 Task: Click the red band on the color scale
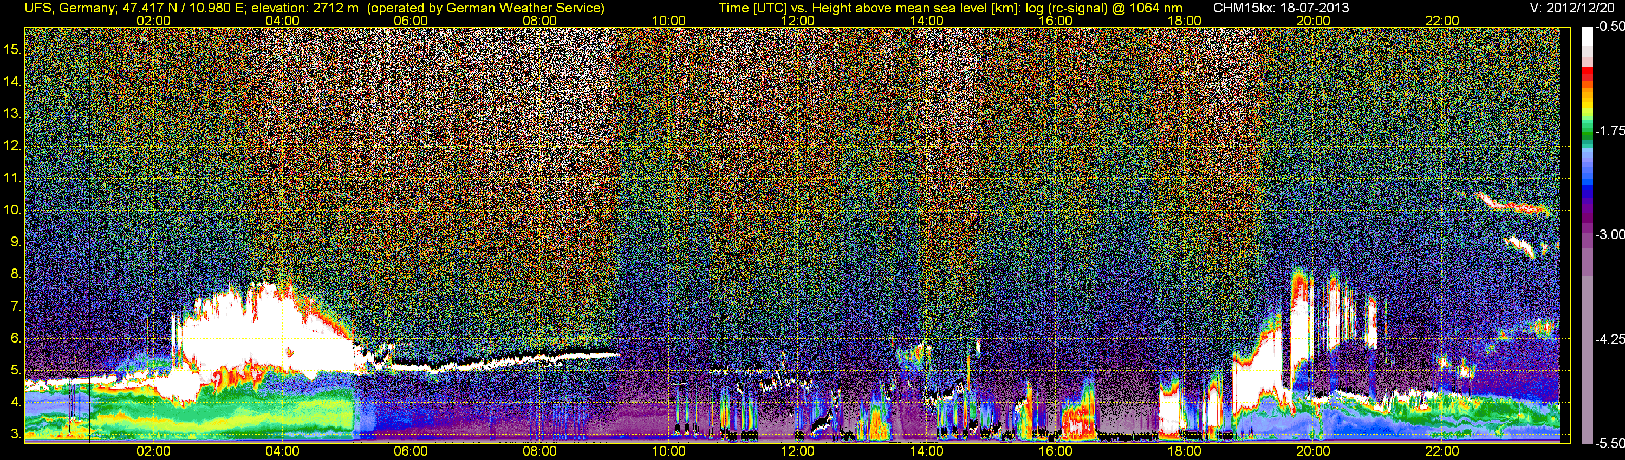point(1587,74)
